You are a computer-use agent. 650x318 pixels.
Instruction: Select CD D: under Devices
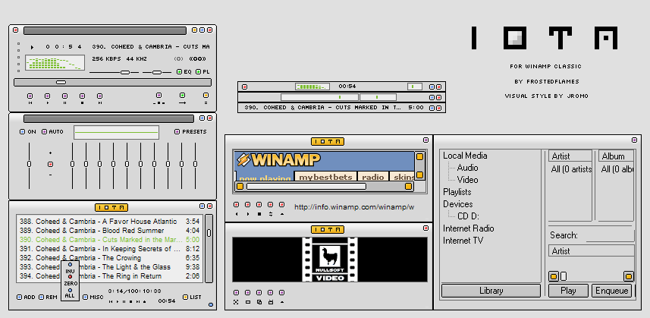469,216
